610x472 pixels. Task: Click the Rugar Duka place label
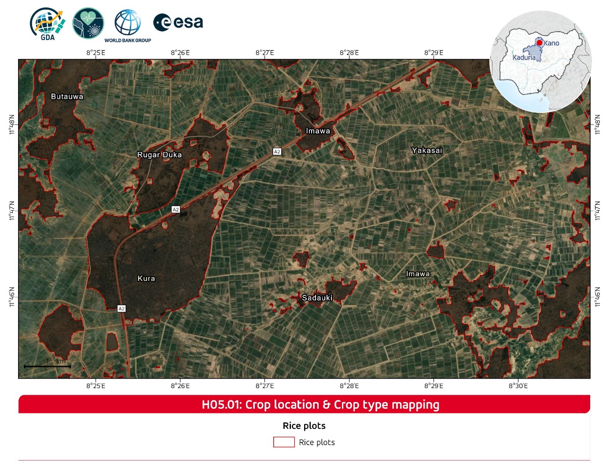pyautogui.click(x=160, y=155)
